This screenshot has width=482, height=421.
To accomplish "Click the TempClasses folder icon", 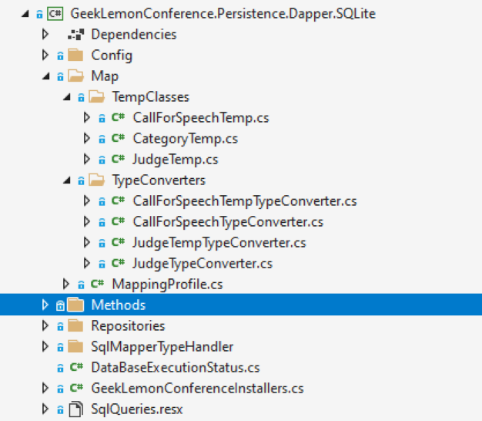I will [96, 97].
